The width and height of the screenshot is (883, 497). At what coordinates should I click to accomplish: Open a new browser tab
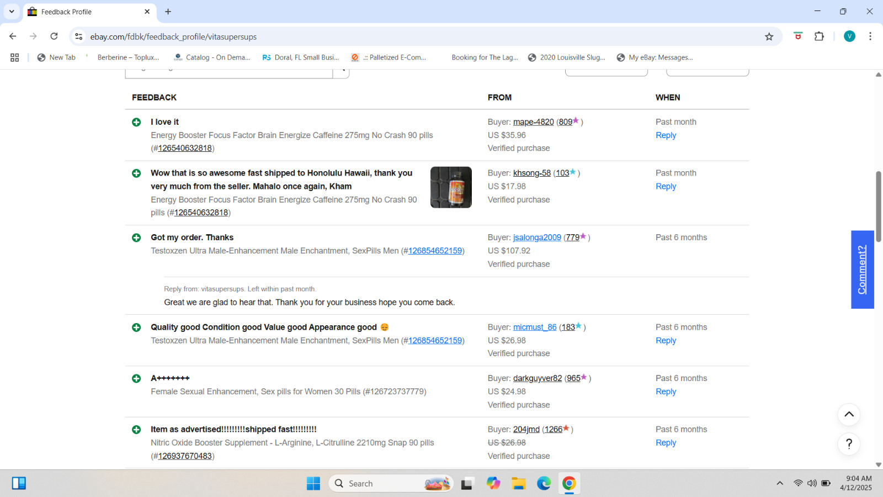click(x=168, y=12)
